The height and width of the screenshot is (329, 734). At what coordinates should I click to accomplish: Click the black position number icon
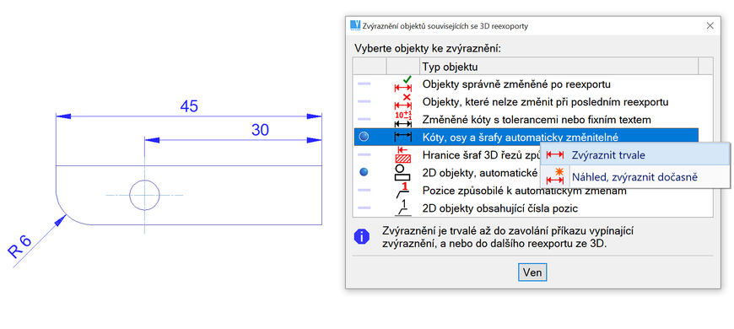[402, 208]
